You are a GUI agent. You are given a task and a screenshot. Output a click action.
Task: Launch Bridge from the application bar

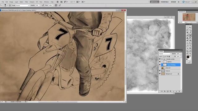[x=58, y=2]
